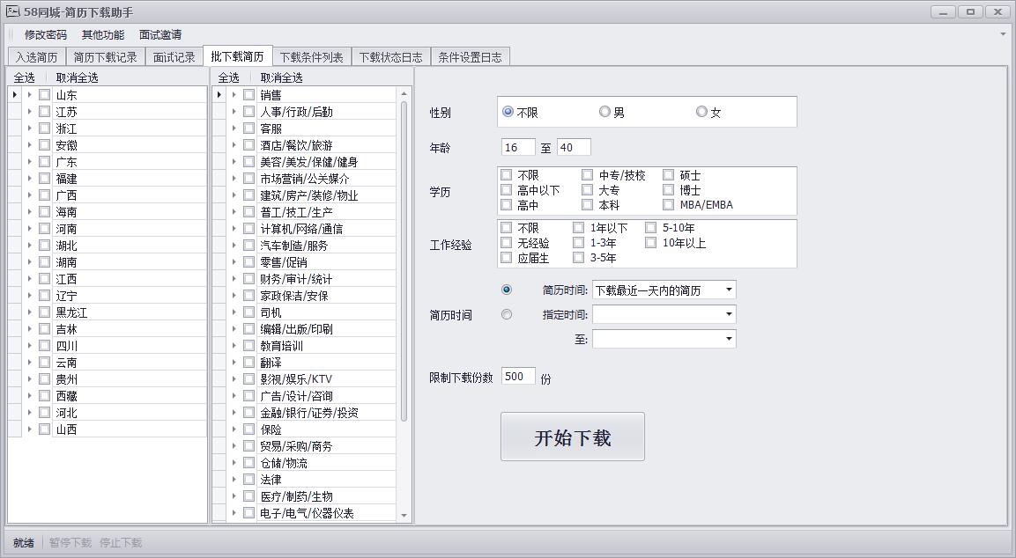Viewport: 1016px width, 558px height.
Task: Click the job category list scrollbar
Action: [x=404, y=264]
